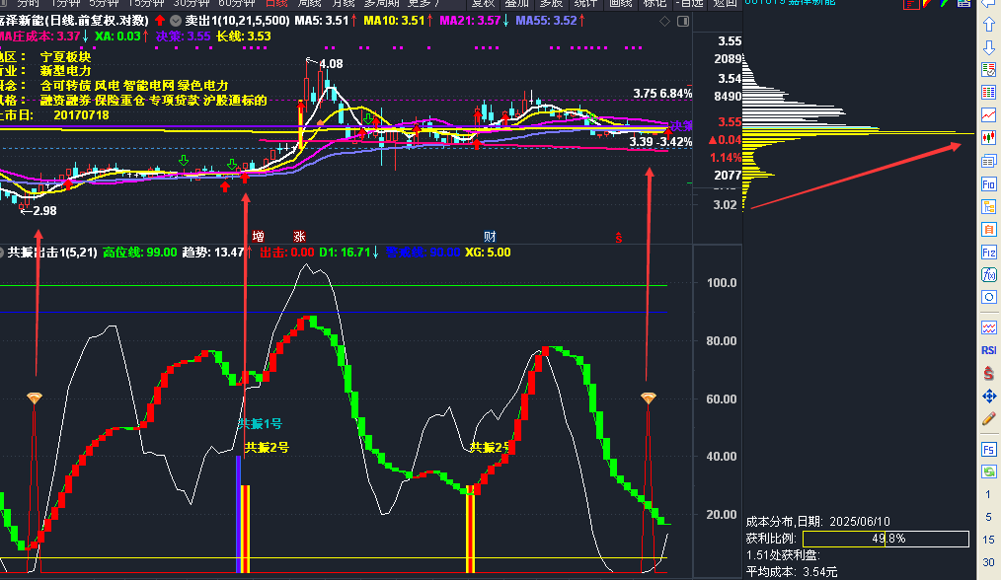Click the green refresh icon
Viewport: 1001px width, 580px height.
[x=989, y=472]
